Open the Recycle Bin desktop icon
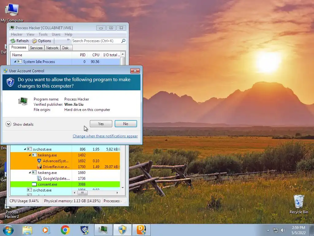Screen dimensions: 314x236 tap(299, 204)
